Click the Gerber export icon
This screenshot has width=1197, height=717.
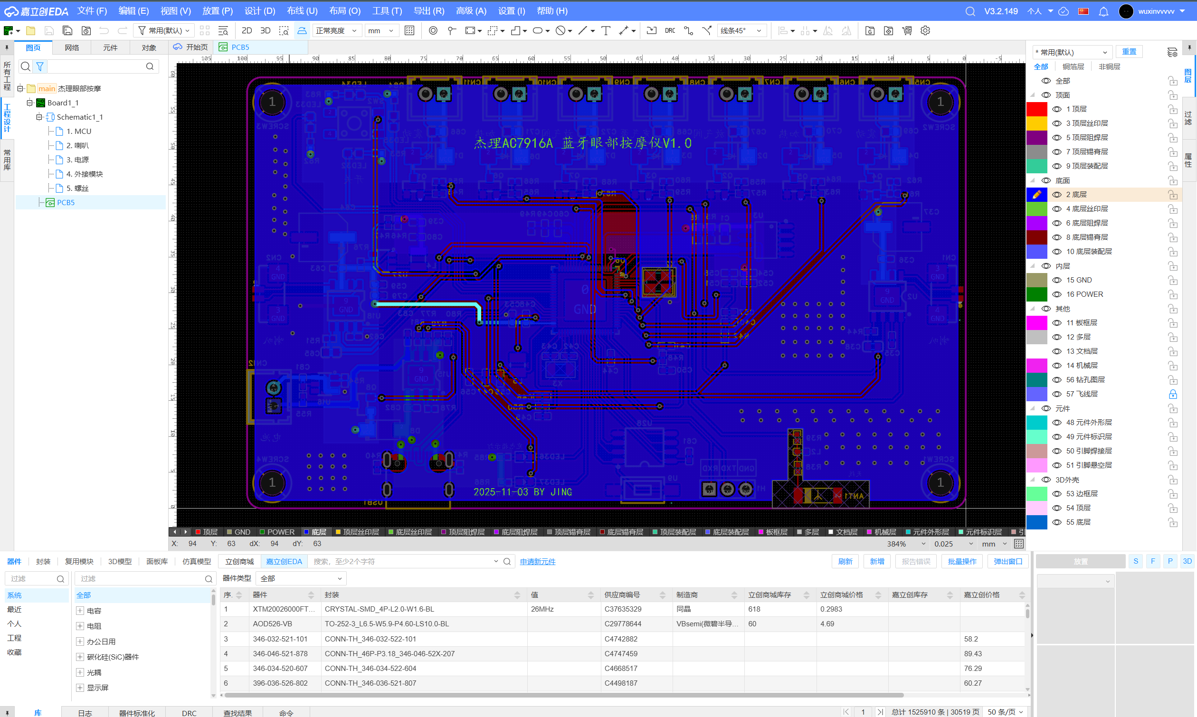tap(869, 30)
